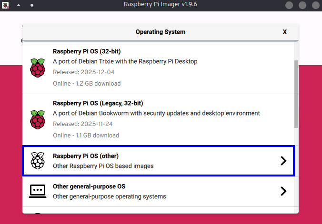Open the Raspberry Pi Imager window menu icon

click(5, 5)
